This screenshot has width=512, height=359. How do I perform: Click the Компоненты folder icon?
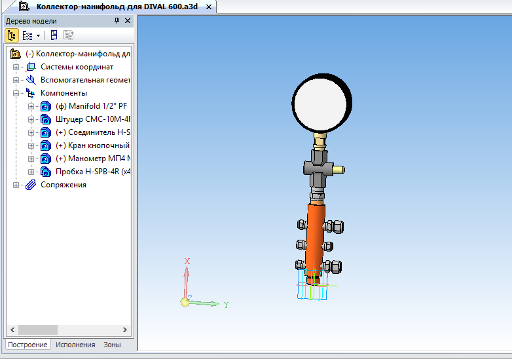pyautogui.click(x=31, y=93)
